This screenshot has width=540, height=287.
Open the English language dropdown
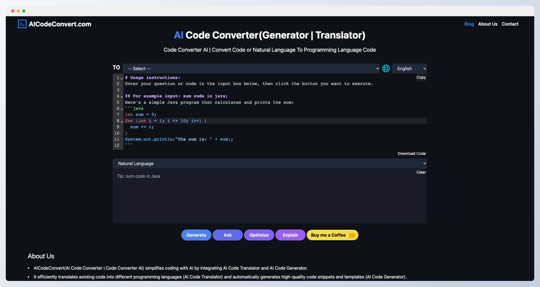click(409, 69)
